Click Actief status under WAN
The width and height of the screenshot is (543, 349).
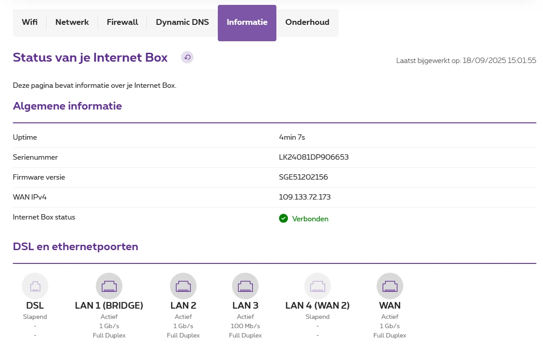click(x=390, y=317)
